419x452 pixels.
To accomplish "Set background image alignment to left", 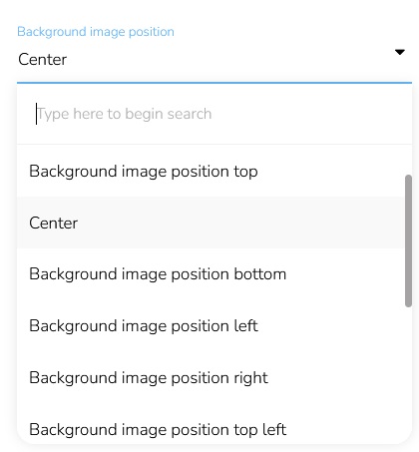I will click(210, 325).
